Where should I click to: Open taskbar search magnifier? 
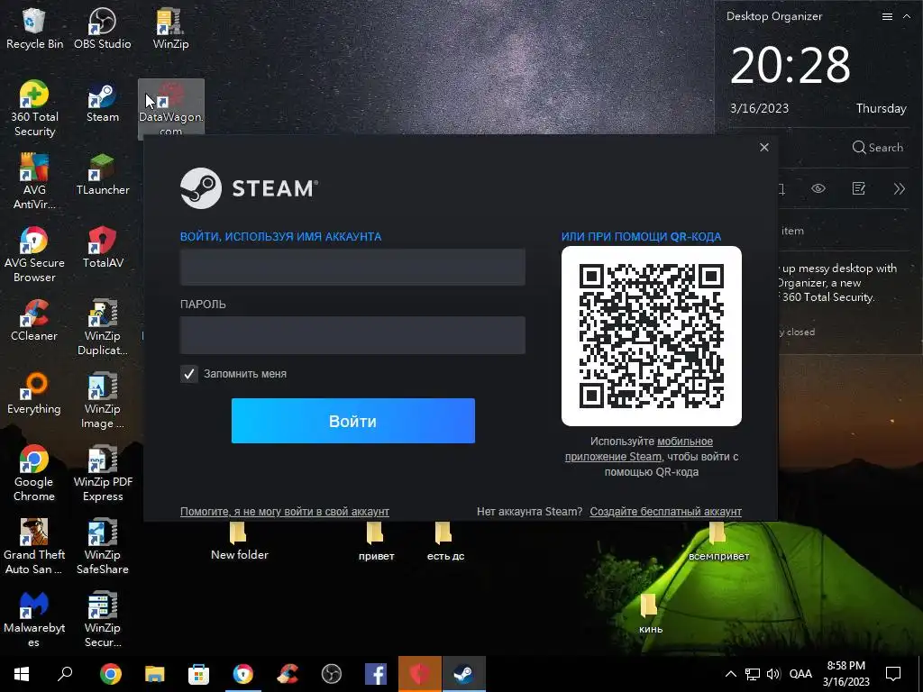pos(65,674)
